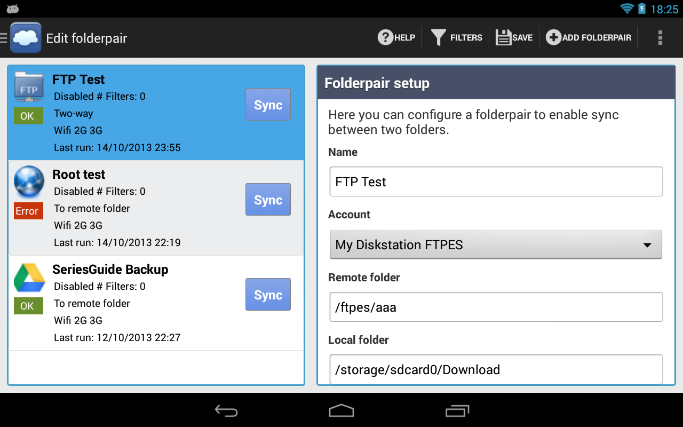Screen dimensions: 683x427
Task: Tap the FolderSync cloud app icon
Action: pyautogui.click(x=26, y=37)
